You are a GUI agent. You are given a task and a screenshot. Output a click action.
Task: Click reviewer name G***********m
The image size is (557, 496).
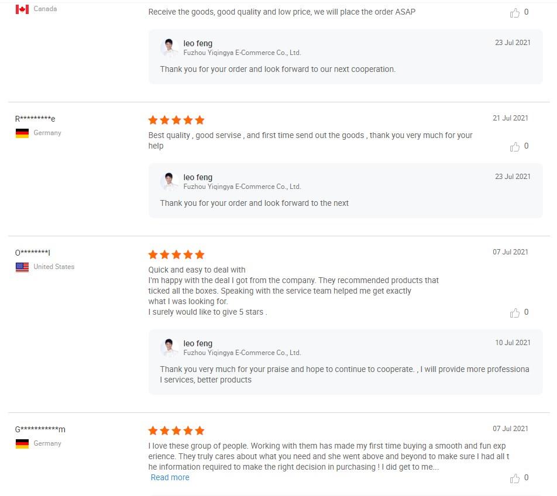pyautogui.click(x=40, y=429)
